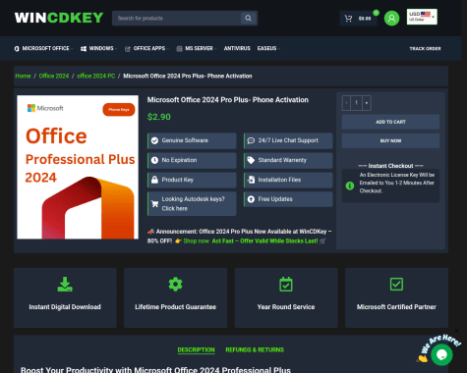
Task: Click the Microsoft Certified Partner check icon
Action: [x=396, y=285]
